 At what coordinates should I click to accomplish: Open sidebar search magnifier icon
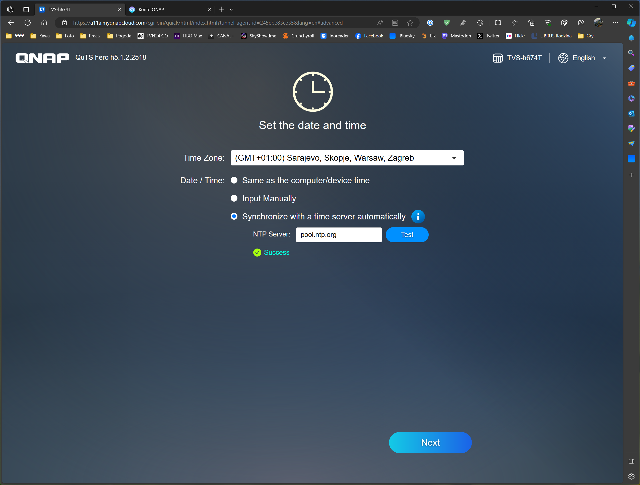[631, 53]
